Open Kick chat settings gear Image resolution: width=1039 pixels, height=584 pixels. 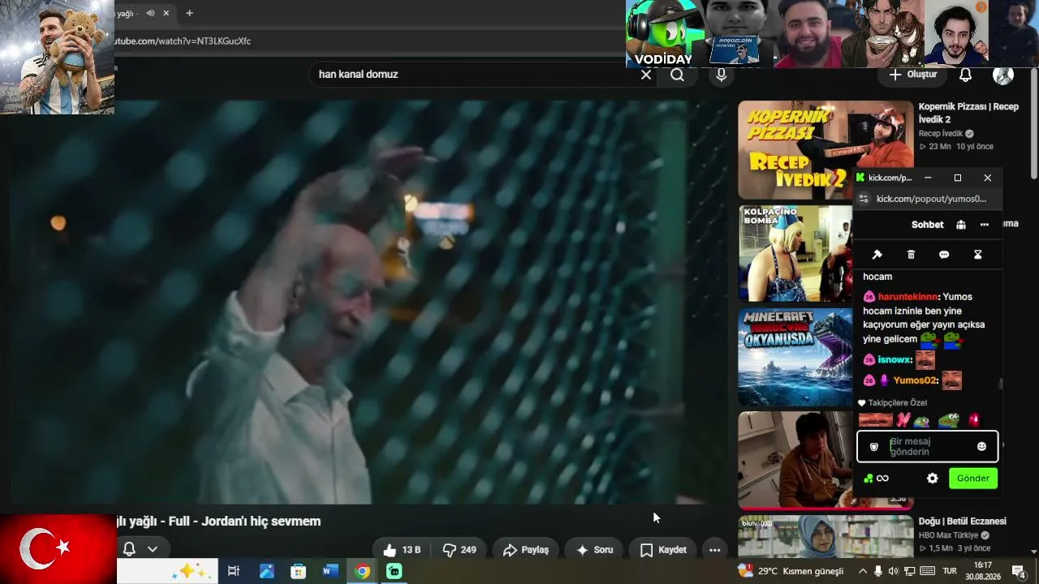pyautogui.click(x=933, y=479)
